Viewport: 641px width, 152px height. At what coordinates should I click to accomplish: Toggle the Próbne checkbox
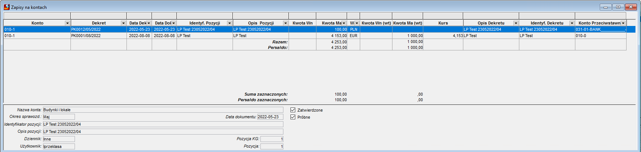[x=293, y=117]
